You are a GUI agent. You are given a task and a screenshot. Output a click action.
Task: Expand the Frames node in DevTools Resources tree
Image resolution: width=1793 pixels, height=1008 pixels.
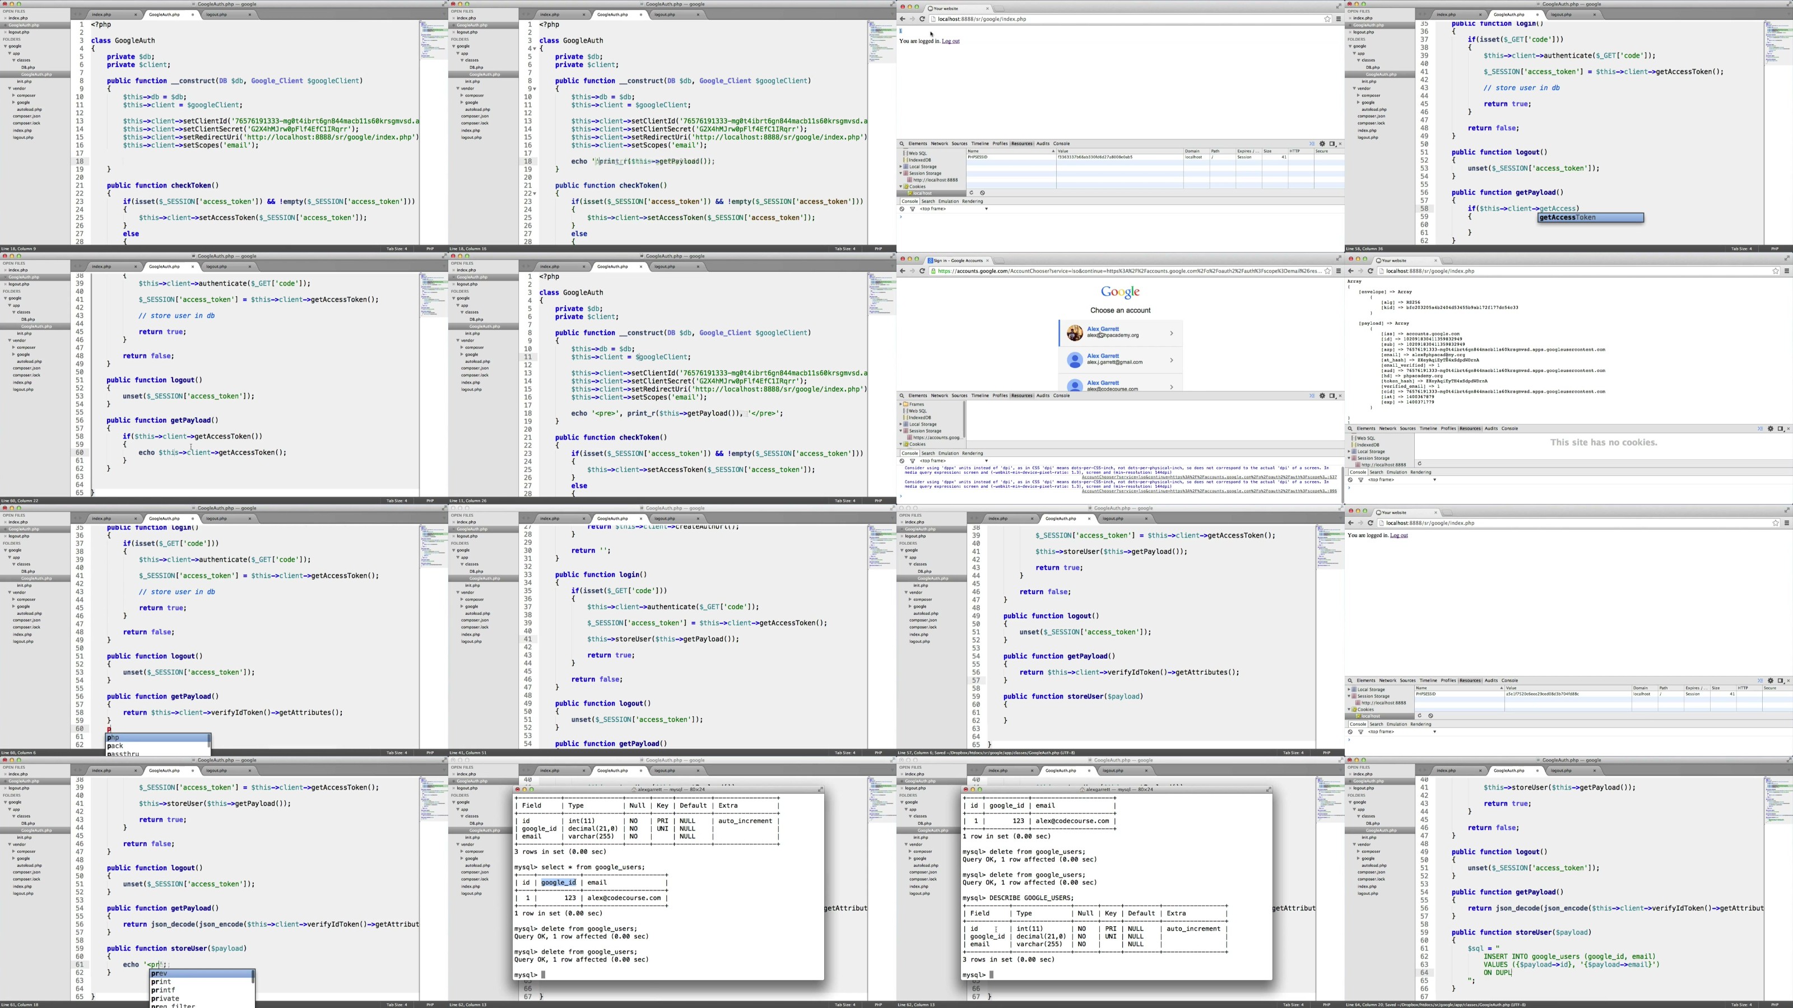pyautogui.click(x=900, y=404)
